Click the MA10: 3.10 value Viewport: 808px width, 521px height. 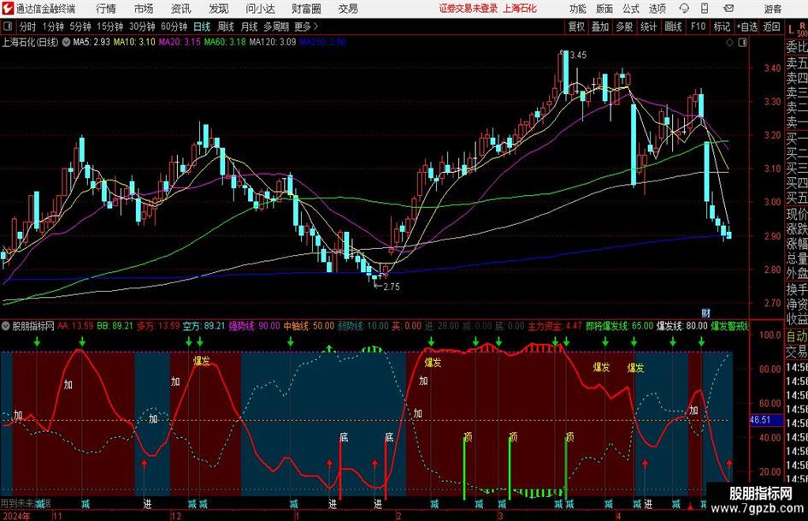coord(134,42)
